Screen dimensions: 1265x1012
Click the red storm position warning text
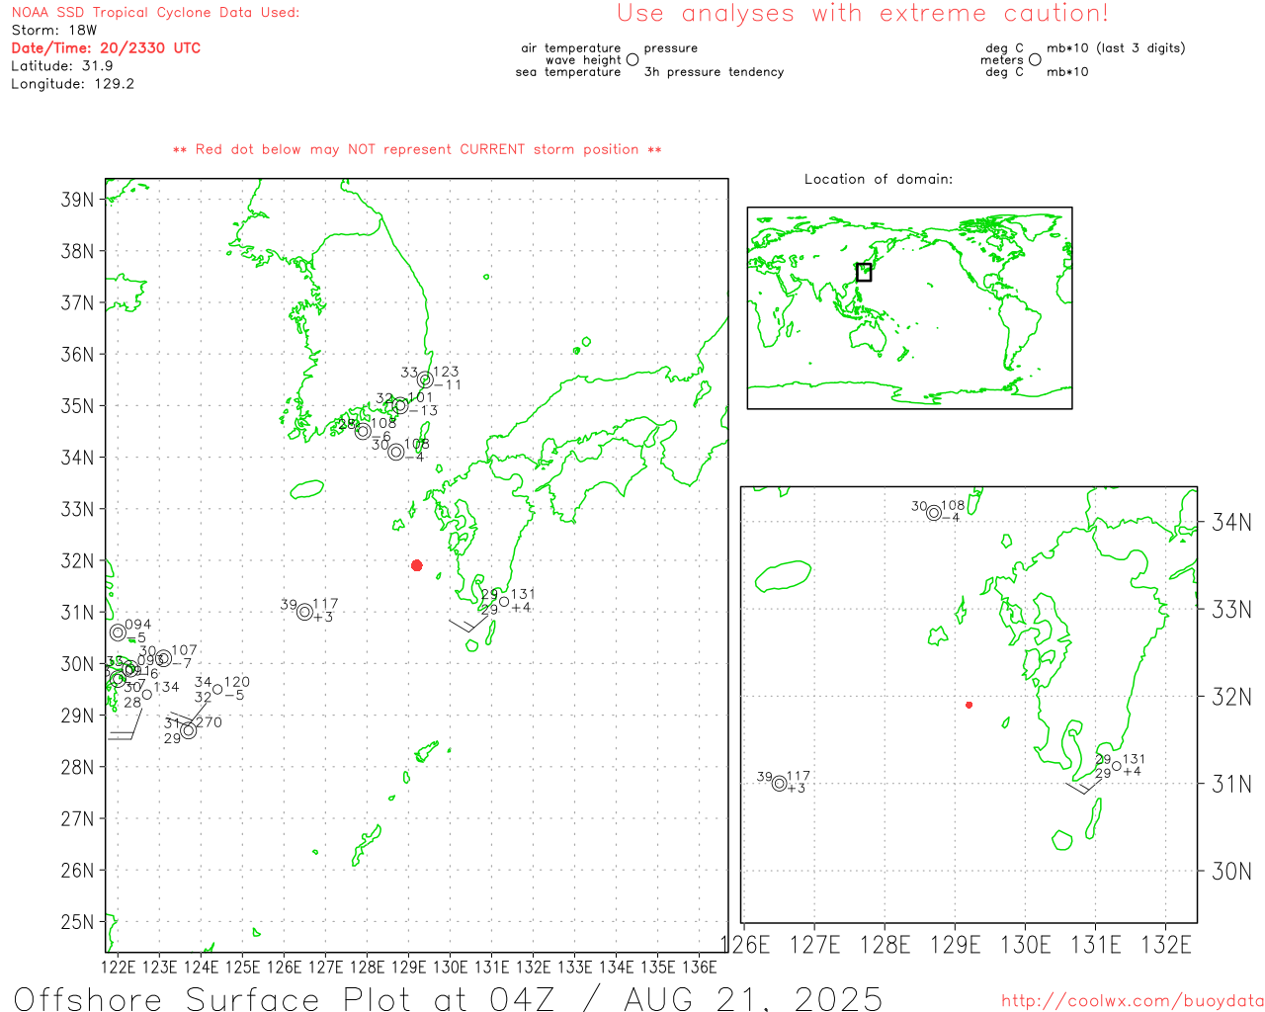[x=417, y=150]
